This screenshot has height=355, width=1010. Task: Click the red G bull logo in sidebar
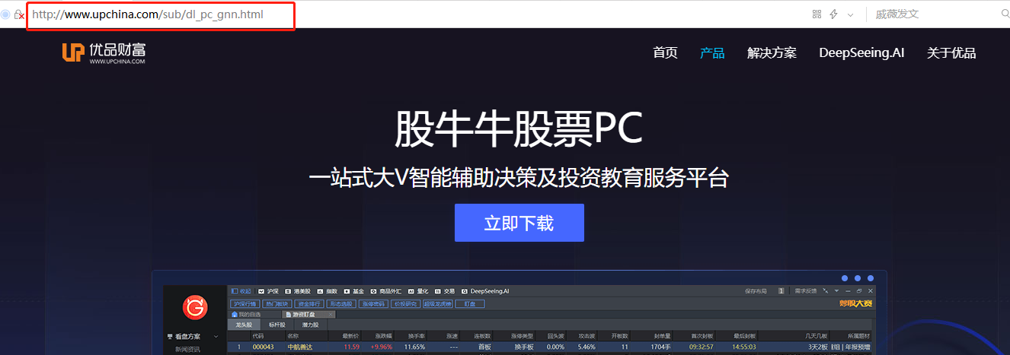(x=195, y=308)
